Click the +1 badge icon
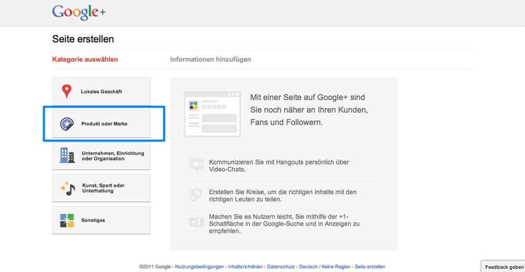This screenshot has height=272, width=525. tap(196, 222)
